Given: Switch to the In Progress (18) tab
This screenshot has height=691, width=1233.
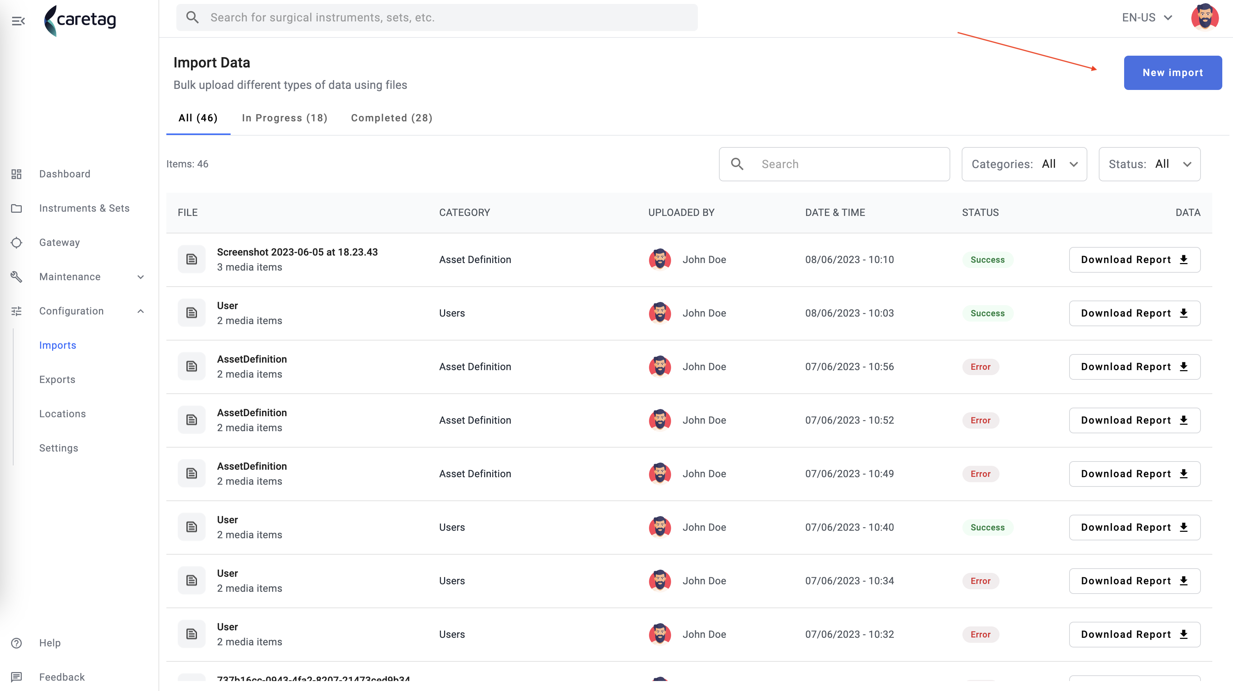Looking at the screenshot, I should point(285,118).
